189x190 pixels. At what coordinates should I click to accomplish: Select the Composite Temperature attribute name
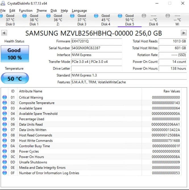click(37, 103)
